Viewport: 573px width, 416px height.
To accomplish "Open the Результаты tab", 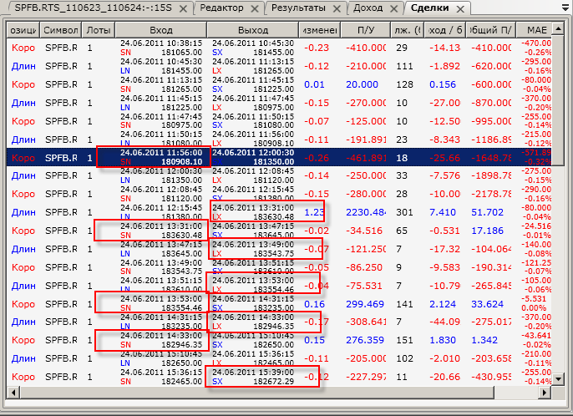I will click(x=298, y=8).
